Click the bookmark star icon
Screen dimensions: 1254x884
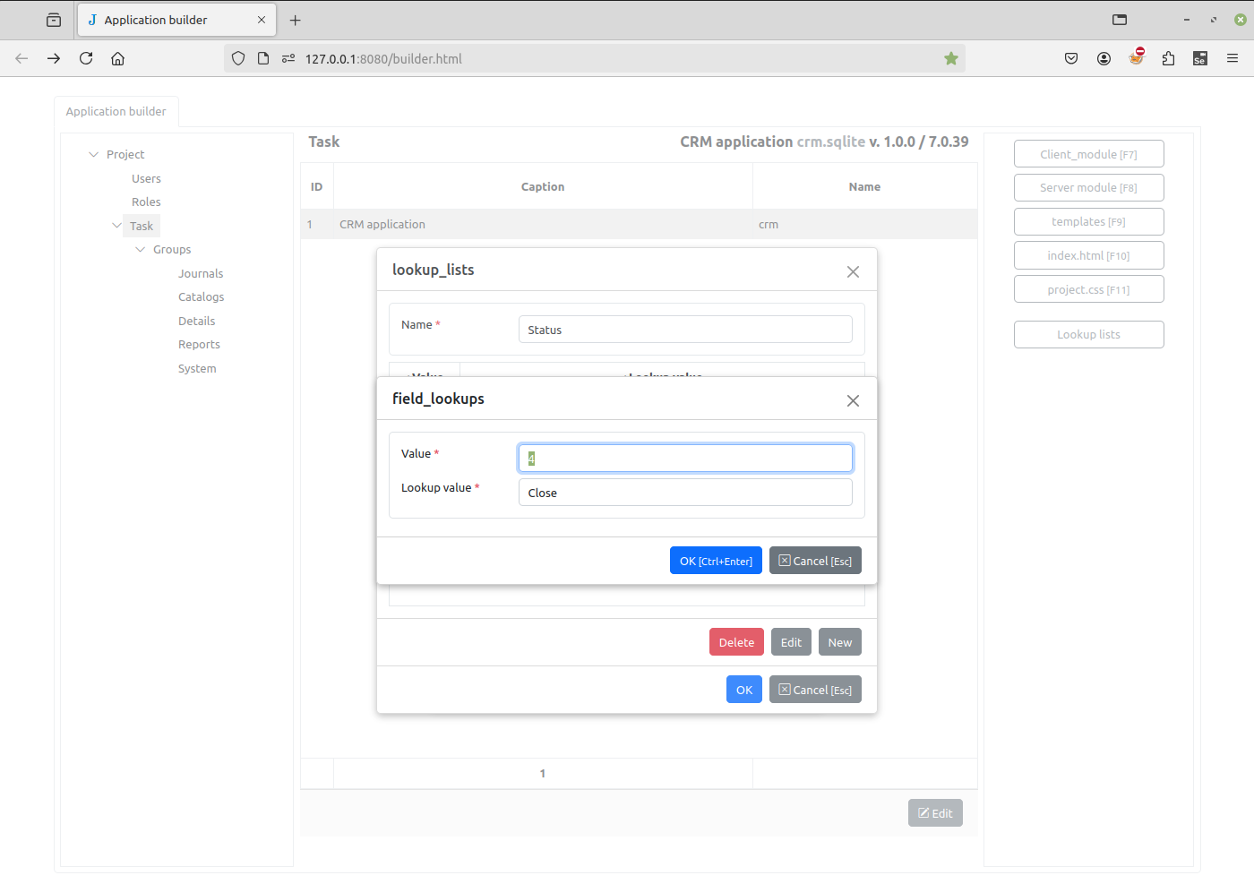950,58
